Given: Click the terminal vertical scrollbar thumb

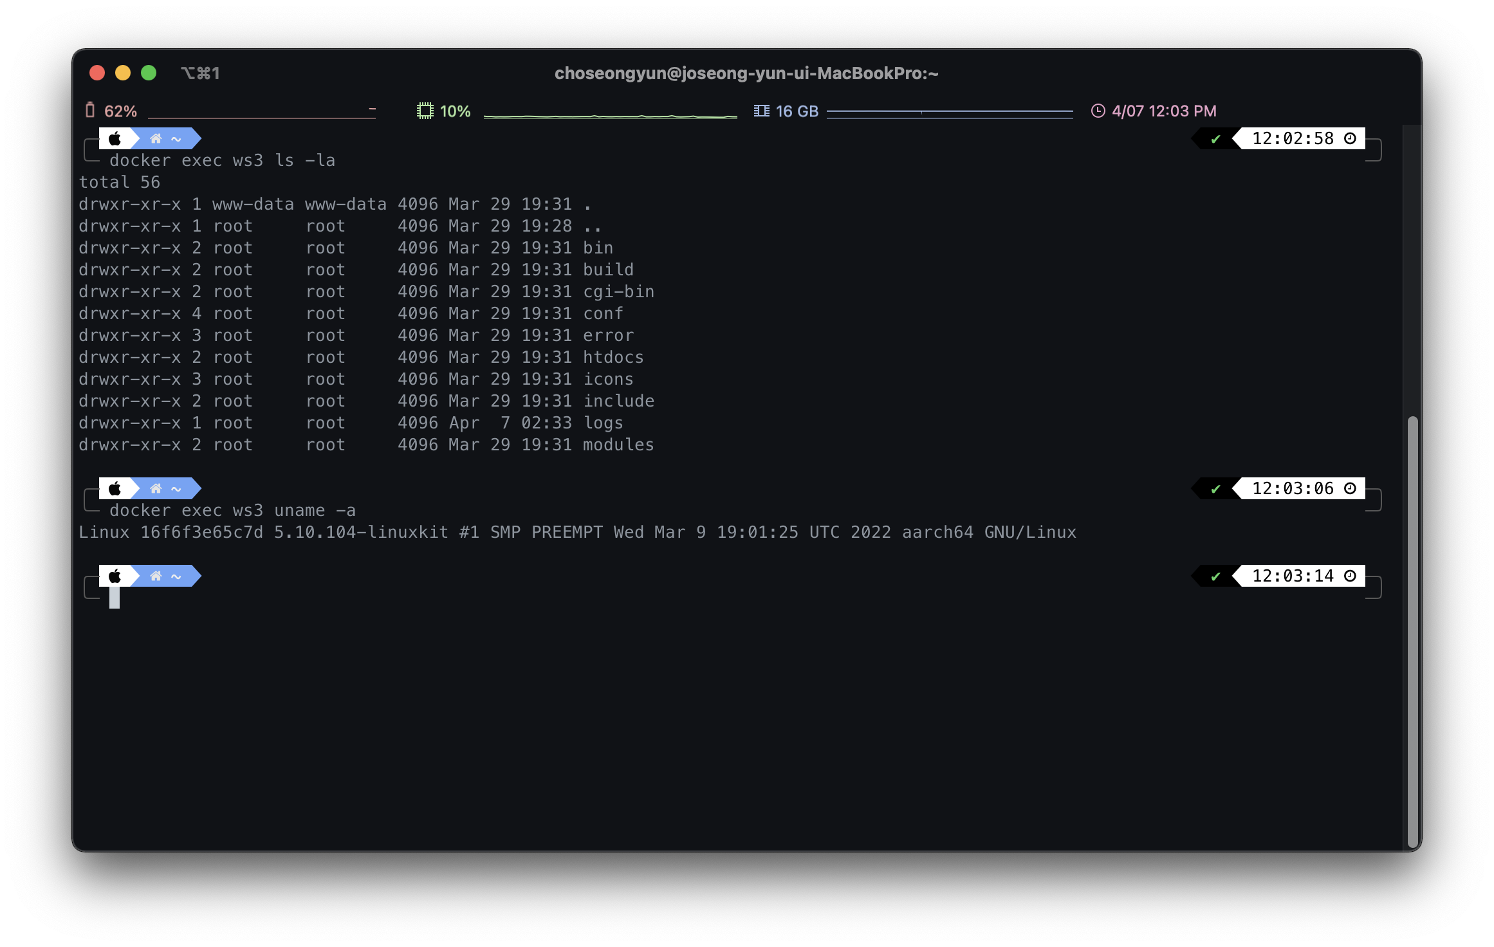Looking at the screenshot, I should pyautogui.click(x=1412, y=630).
